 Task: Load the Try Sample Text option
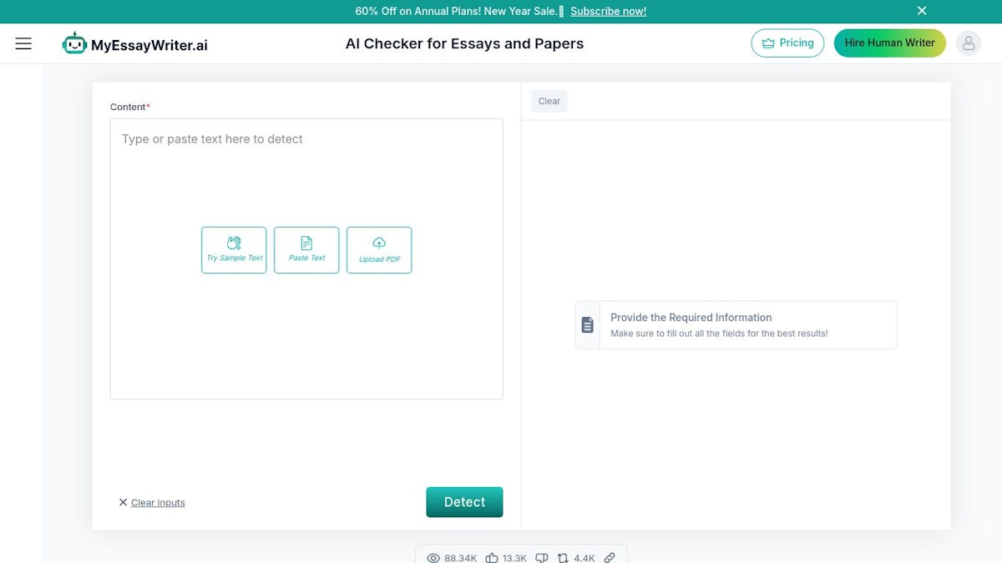coord(234,249)
